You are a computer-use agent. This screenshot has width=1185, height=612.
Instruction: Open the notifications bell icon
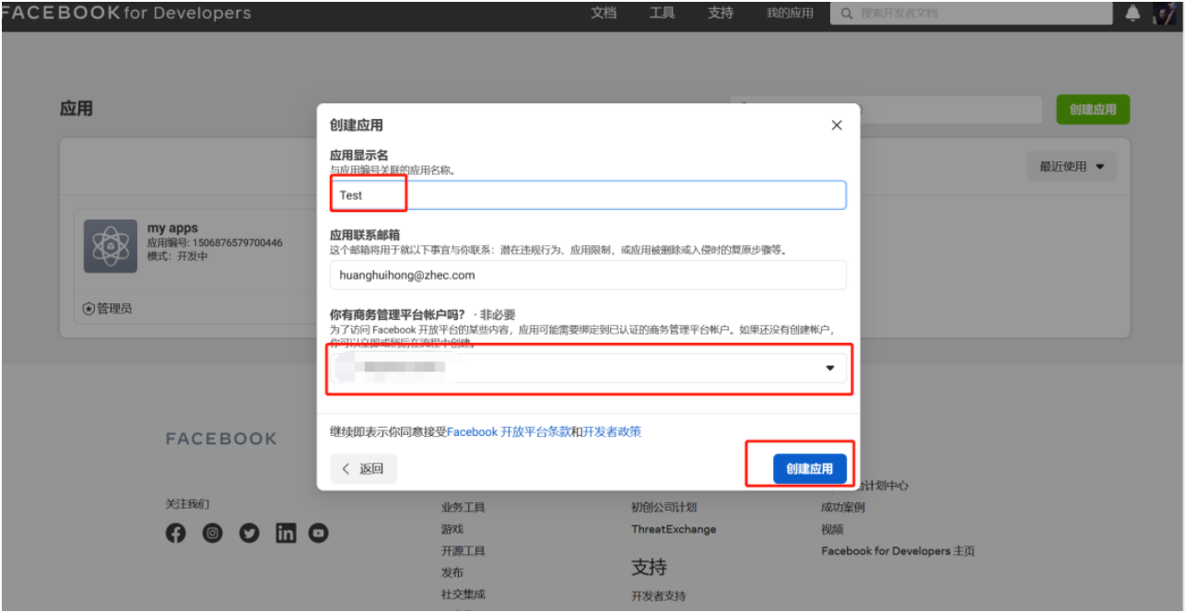pos(1132,13)
